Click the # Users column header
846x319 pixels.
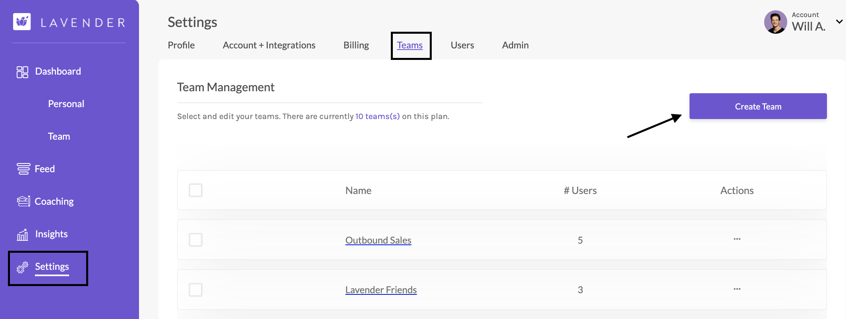pyautogui.click(x=580, y=190)
